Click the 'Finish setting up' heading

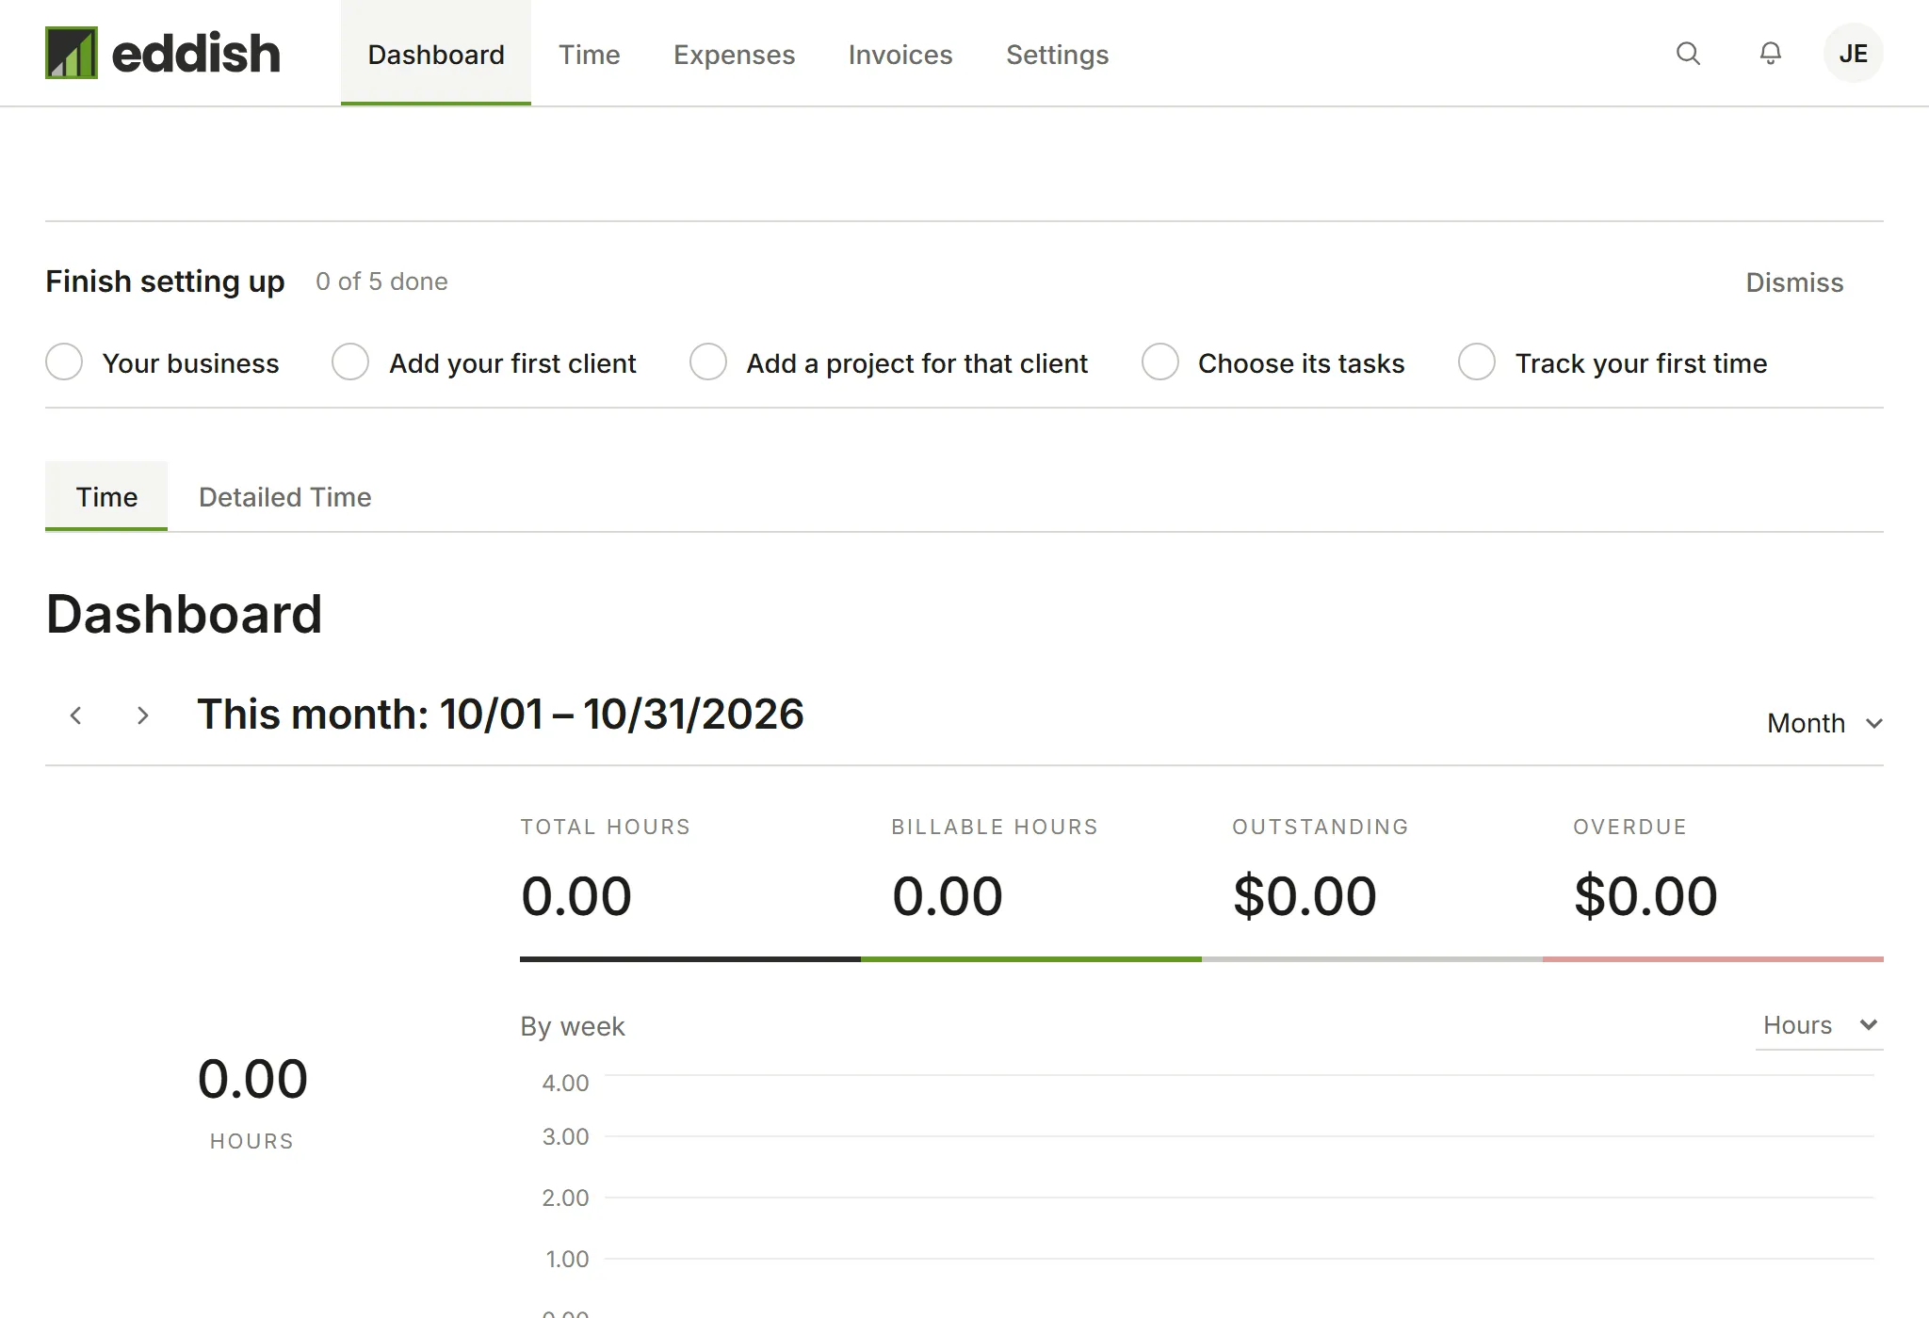tap(165, 281)
